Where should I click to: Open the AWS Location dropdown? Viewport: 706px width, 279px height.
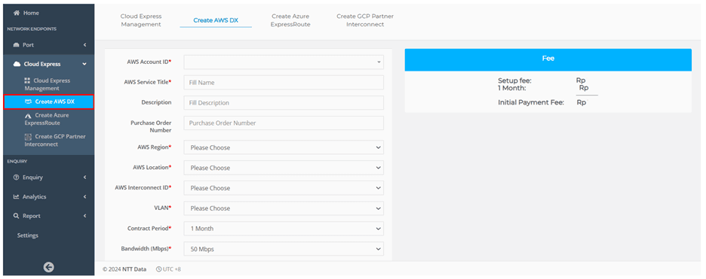tap(284, 167)
